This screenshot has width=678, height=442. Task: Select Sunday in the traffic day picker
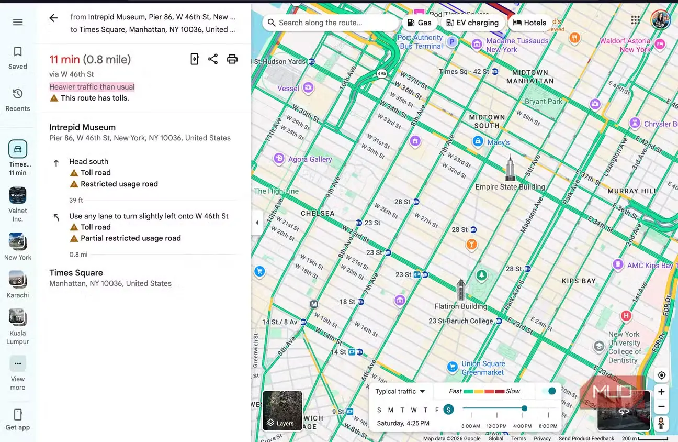(379, 410)
